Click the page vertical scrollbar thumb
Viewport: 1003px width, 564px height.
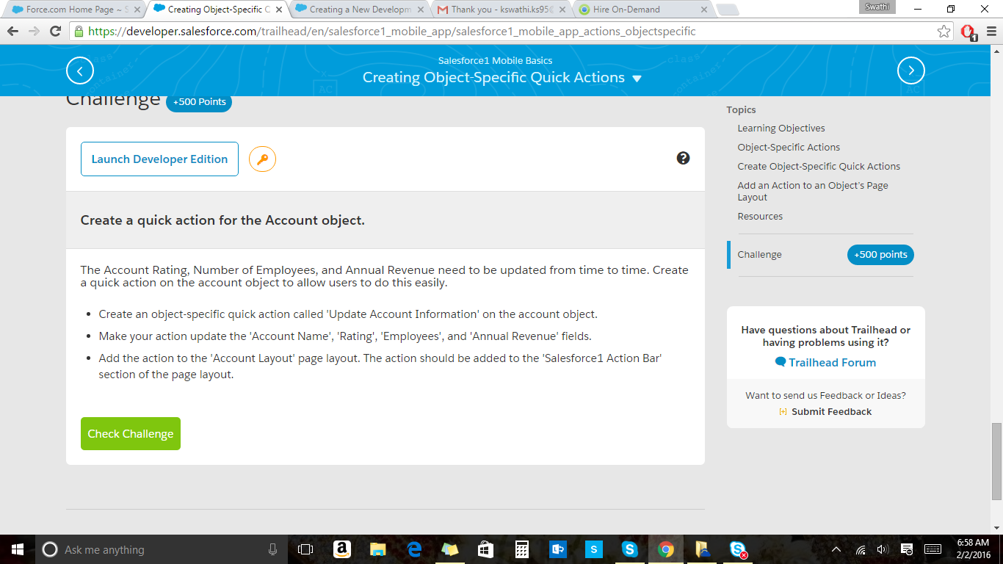pos(996,461)
